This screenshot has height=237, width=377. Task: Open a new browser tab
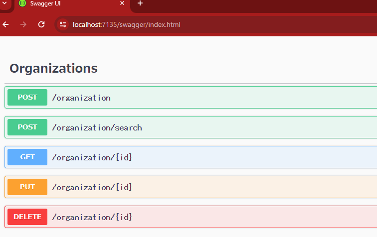coord(140,3)
